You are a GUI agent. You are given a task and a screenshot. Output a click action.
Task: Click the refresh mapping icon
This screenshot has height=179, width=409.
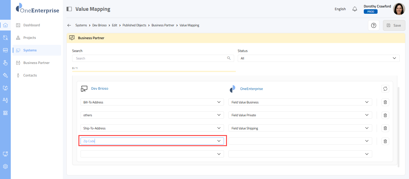pos(385,89)
